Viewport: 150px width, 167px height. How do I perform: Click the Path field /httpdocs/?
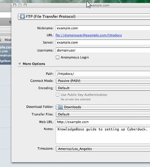103,74
